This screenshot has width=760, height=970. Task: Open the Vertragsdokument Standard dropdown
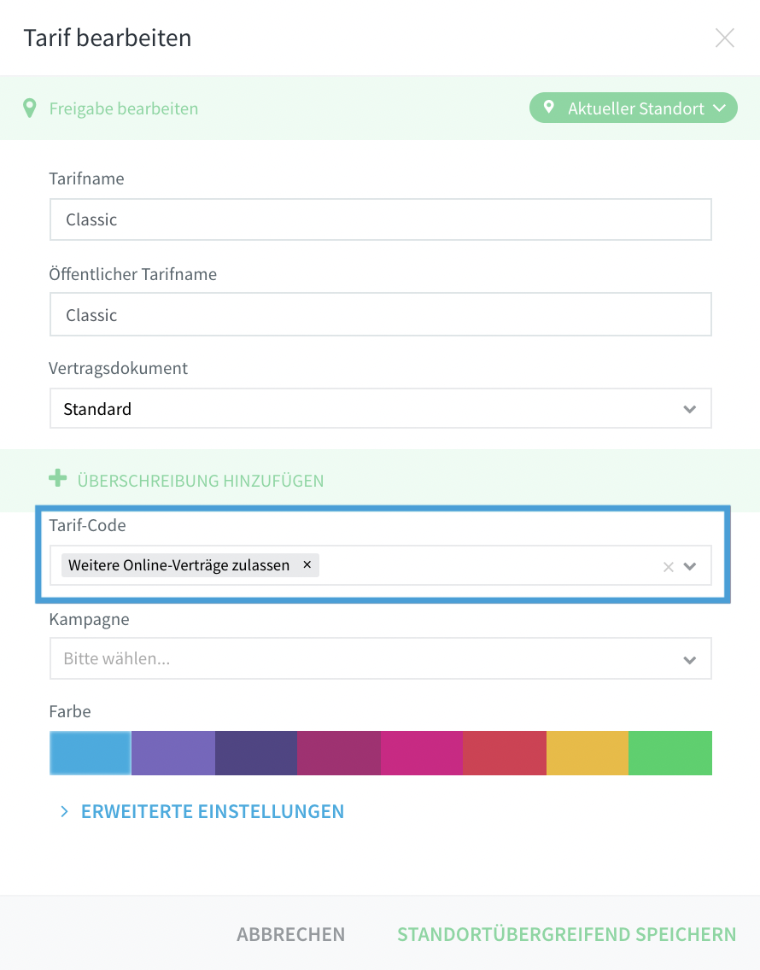(x=381, y=408)
